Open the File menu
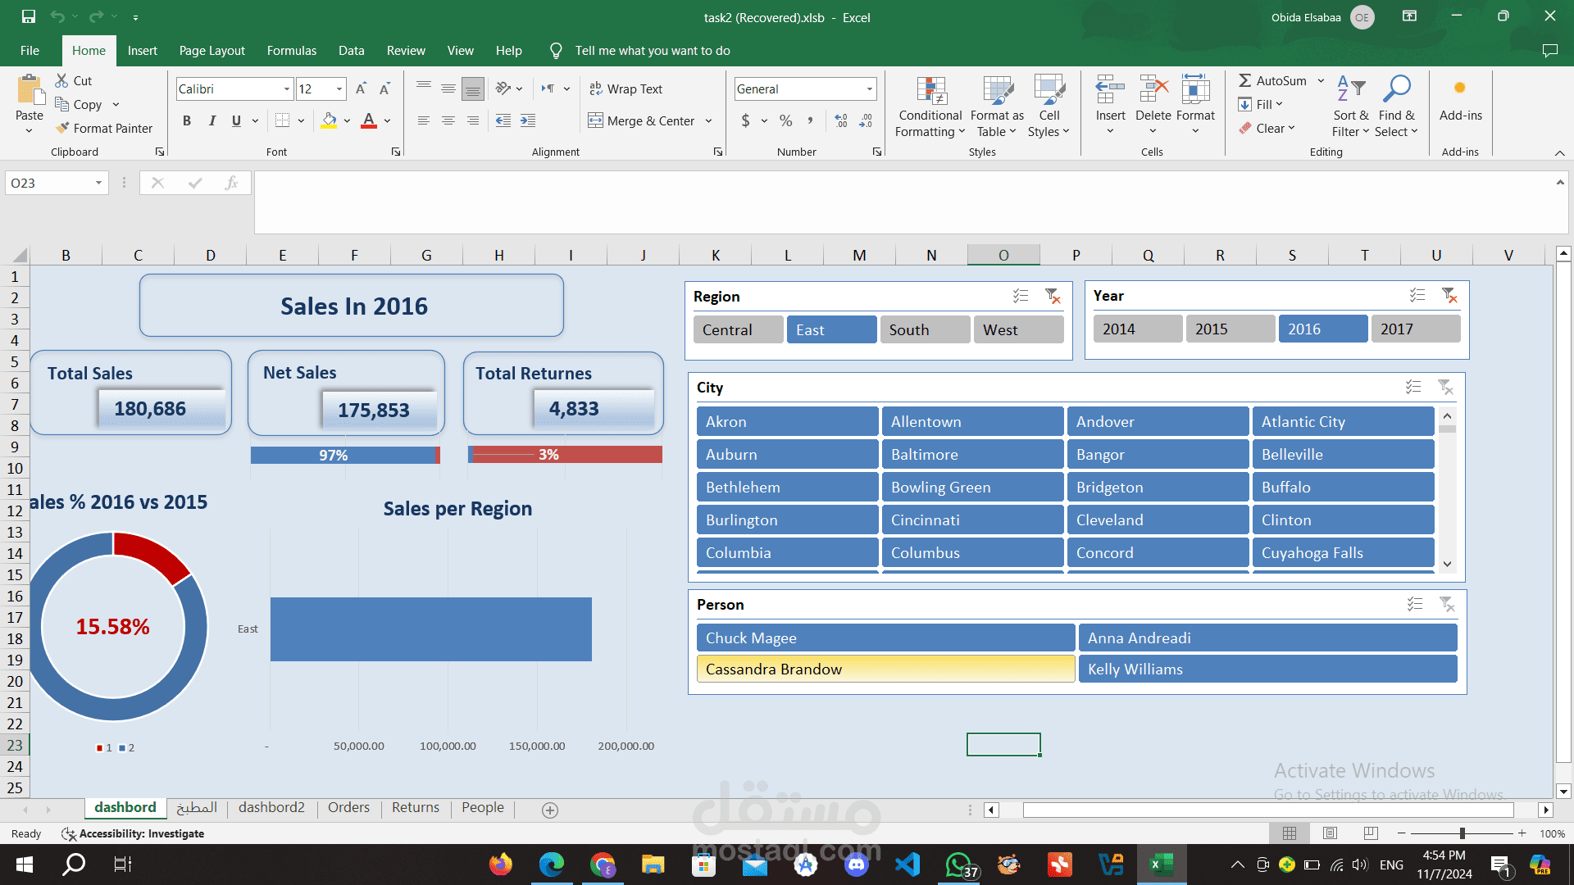Image resolution: width=1574 pixels, height=885 pixels. (x=30, y=51)
